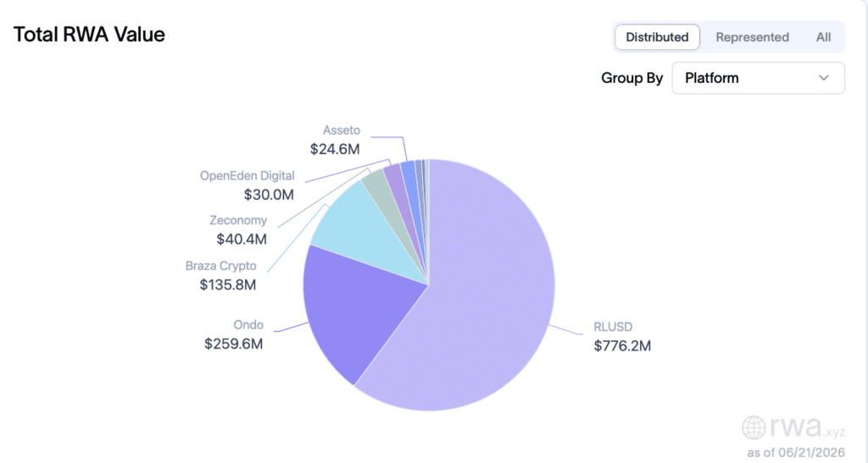Click the $24.6M value
The width and height of the screenshot is (868, 463).
pos(335,149)
